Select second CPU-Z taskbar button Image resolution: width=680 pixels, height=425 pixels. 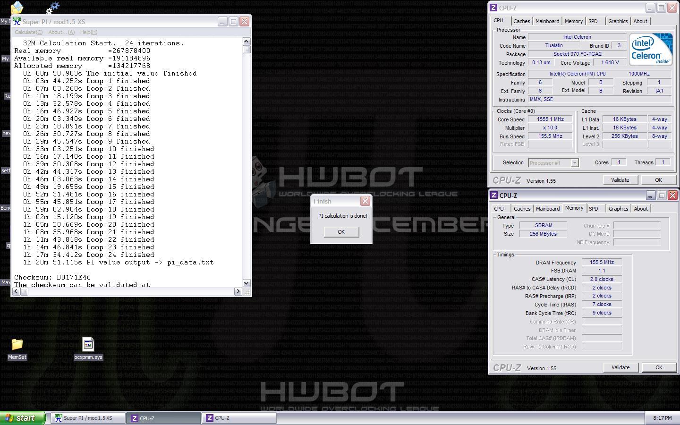point(239,418)
